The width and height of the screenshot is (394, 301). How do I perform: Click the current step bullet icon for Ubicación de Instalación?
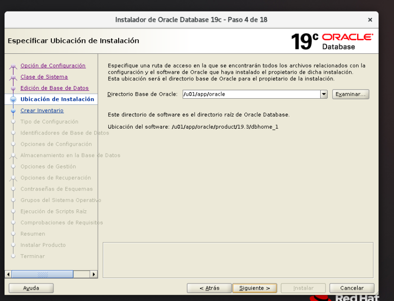pyautogui.click(x=13, y=99)
